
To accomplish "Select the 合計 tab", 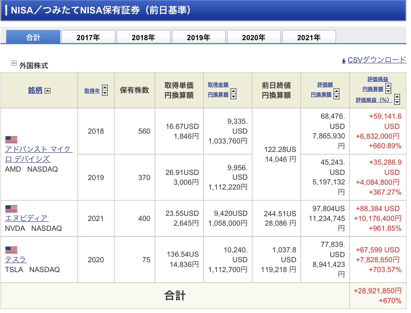I will pyautogui.click(x=33, y=37).
